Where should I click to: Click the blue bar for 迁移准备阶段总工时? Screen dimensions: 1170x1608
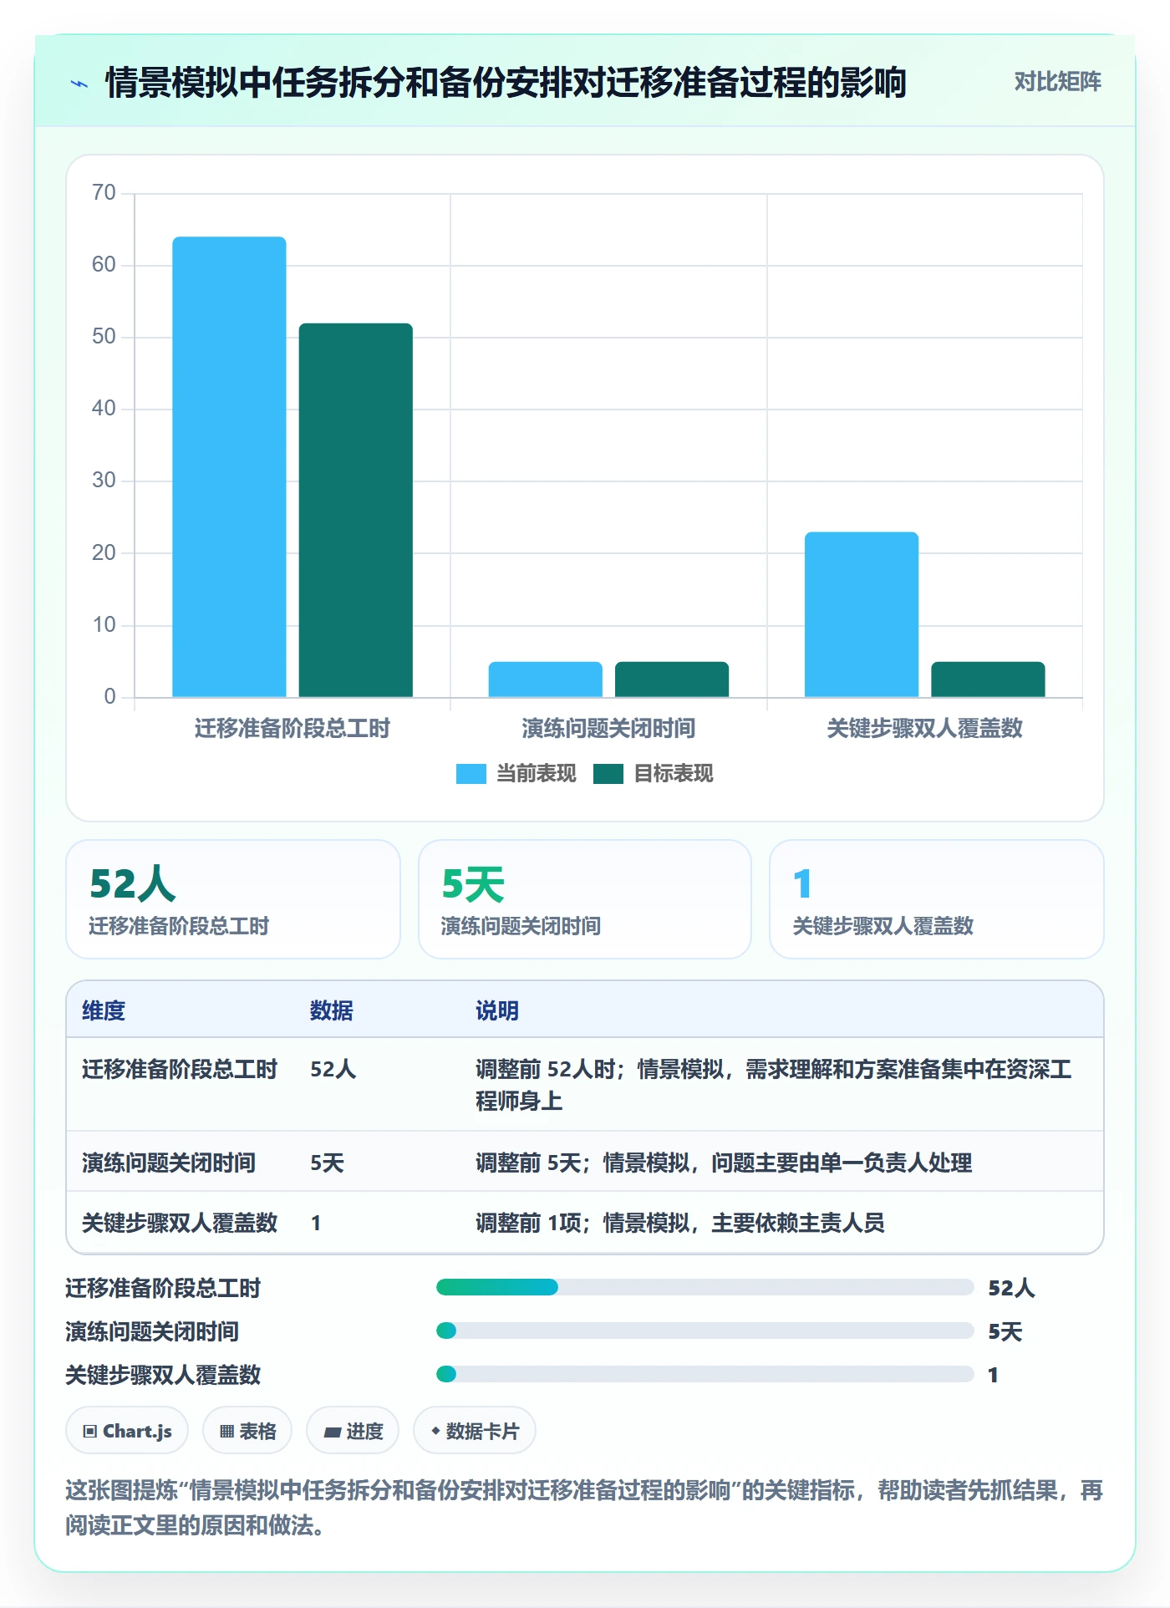[x=229, y=466]
